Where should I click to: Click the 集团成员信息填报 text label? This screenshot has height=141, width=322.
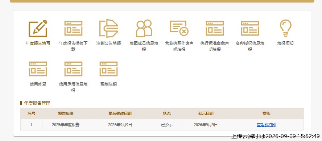click(144, 46)
